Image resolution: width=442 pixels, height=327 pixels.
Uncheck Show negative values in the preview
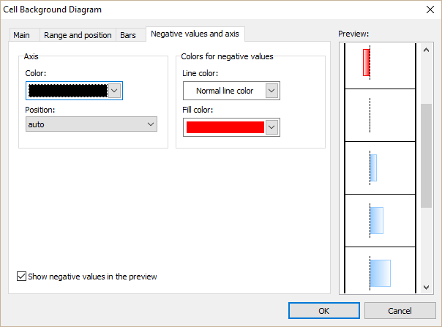21,277
